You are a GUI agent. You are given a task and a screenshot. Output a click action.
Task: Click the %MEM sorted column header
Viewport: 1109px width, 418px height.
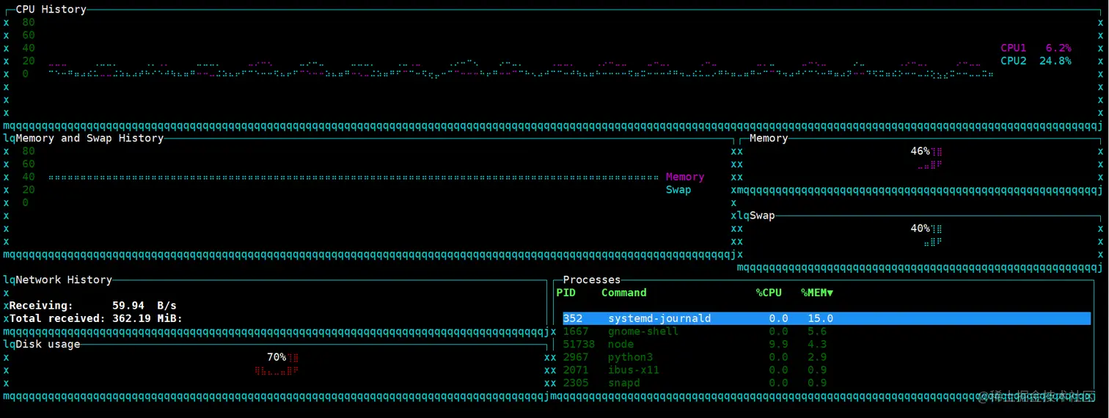[x=816, y=293]
